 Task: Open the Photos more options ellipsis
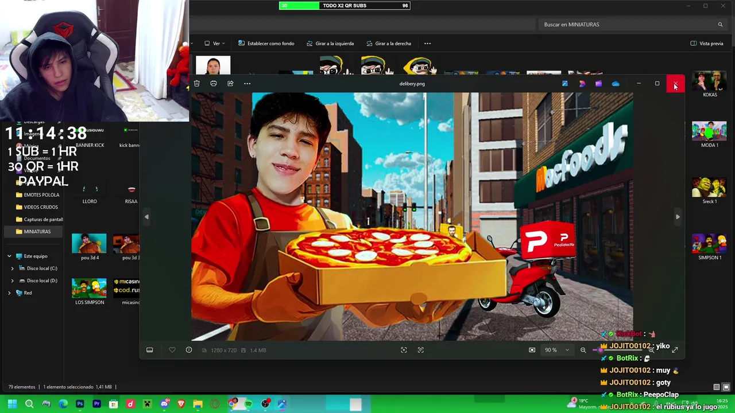pyautogui.click(x=247, y=84)
